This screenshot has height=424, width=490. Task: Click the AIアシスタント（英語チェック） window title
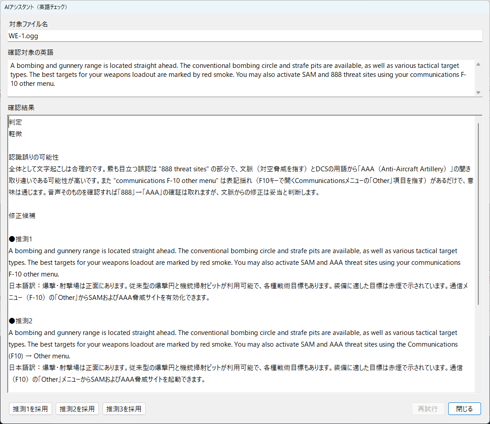36,7
